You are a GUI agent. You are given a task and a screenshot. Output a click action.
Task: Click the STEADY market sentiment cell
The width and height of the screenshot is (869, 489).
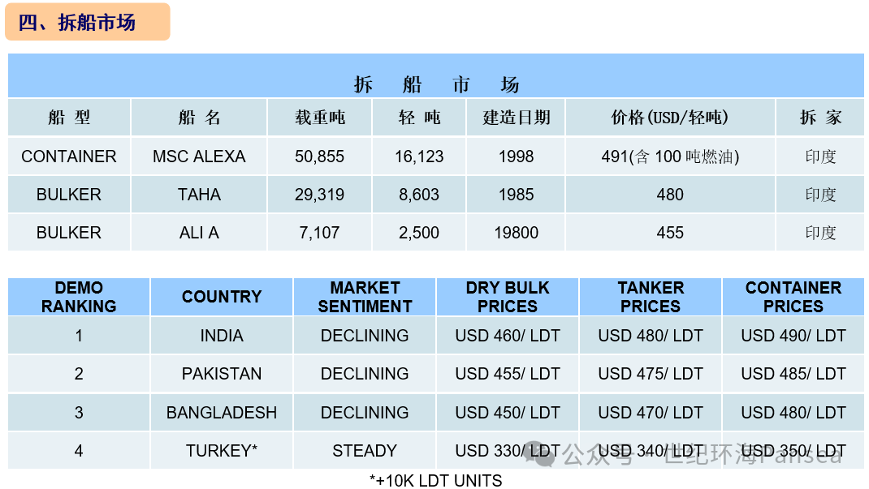click(365, 451)
